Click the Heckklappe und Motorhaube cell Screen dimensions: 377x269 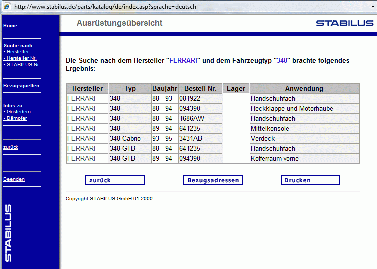(x=292, y=109)
